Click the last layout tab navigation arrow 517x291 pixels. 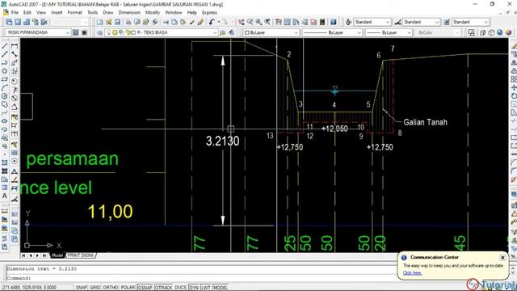[44, 255]
